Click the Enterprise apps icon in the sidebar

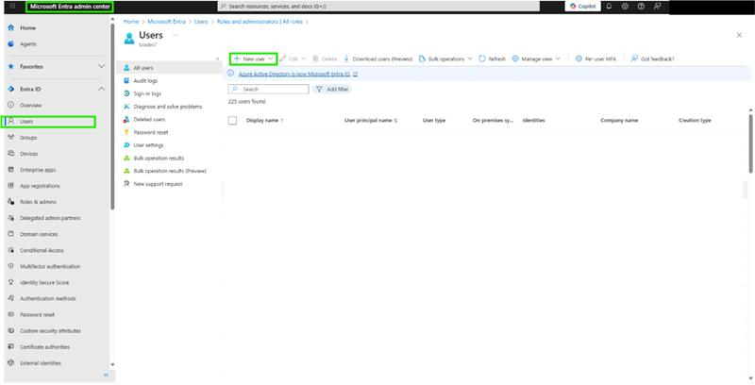coord(11,170)
